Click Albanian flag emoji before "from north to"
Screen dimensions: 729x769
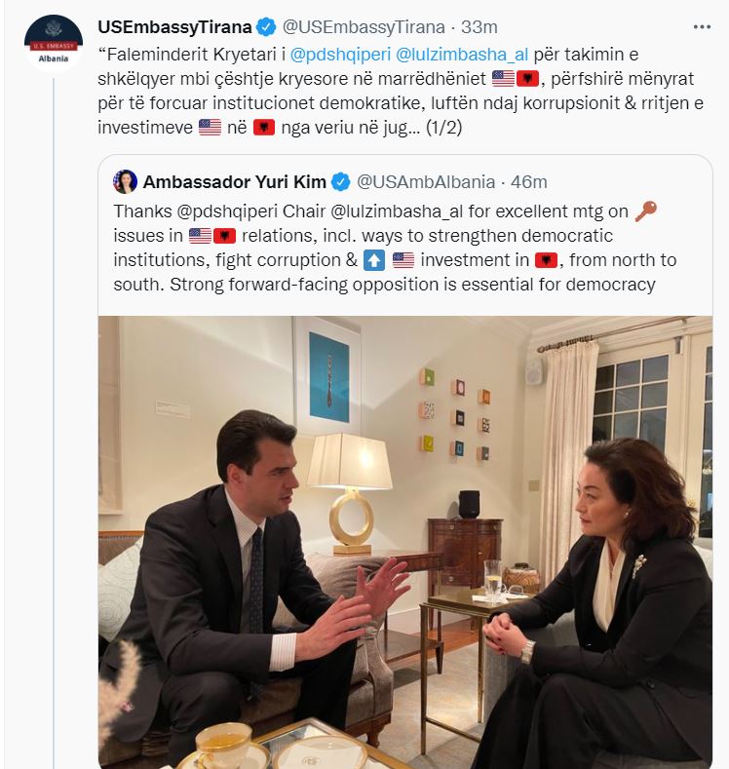[x=546, y=259]
